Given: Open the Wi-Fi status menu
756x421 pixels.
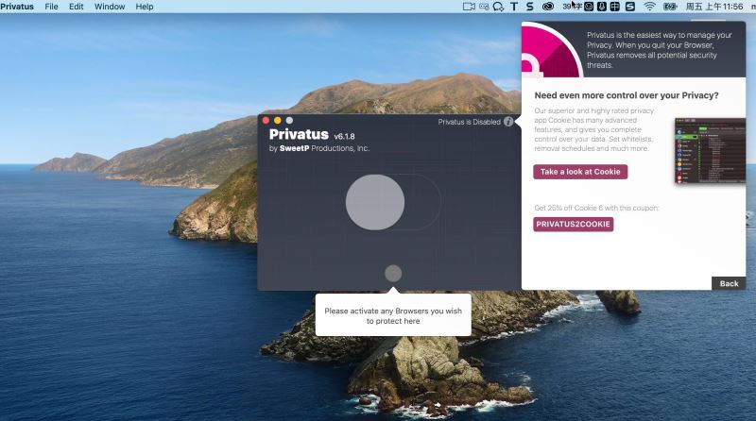Looking at the screenshot, I should 650,7.
